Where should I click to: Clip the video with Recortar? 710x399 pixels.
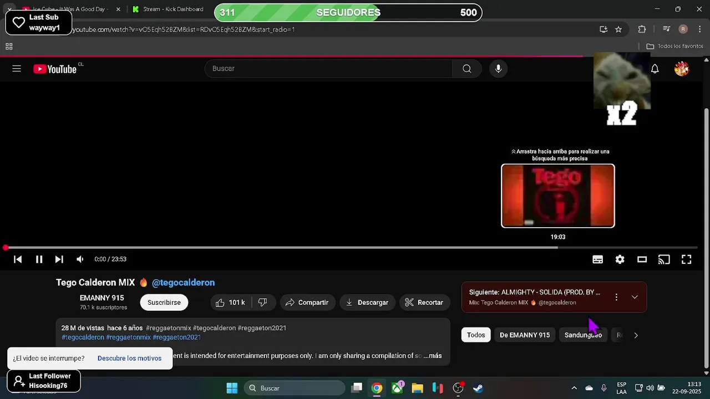pyautogui.click(x=424, y=303)
